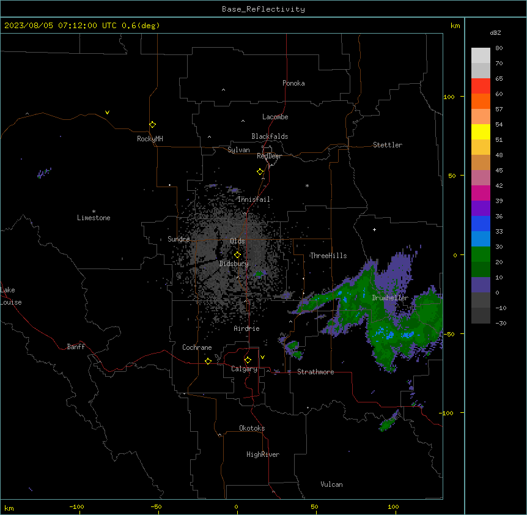Click the Stettler city label
Screen dimensions: 527x515
(388, 145)
